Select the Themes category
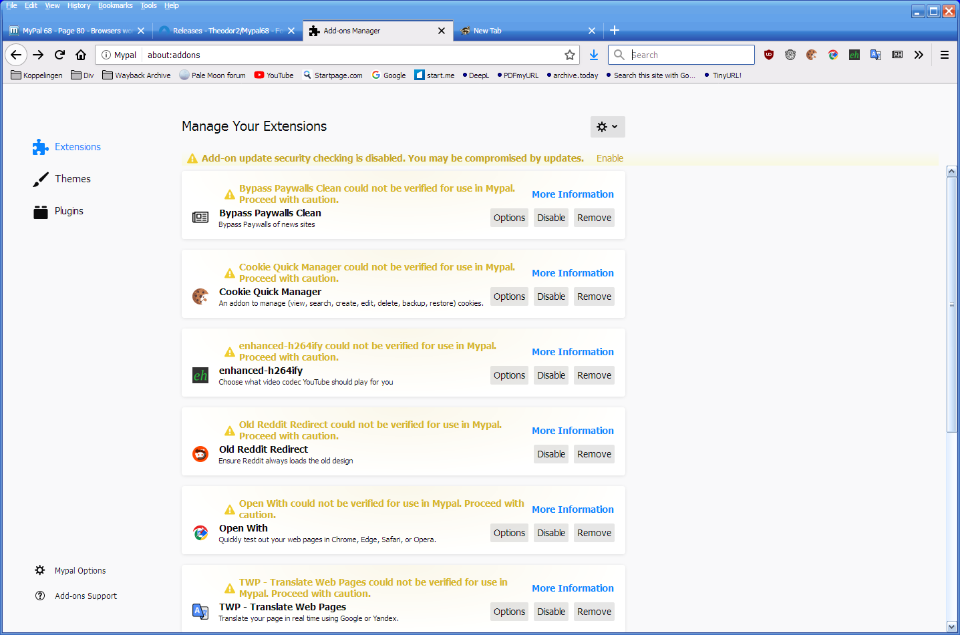 tap(62, 179)
